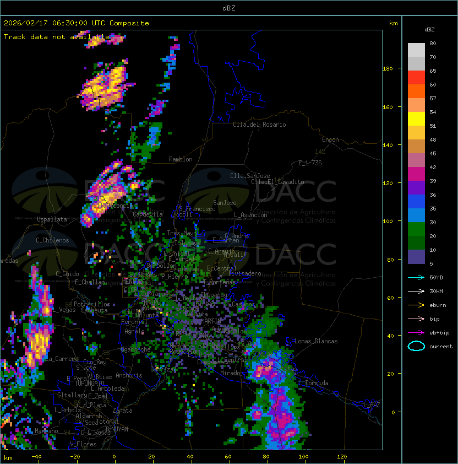Click the 'Tres_Mayo' map label
The height and width of the screenshot is (464, 458).
[182, 233]
